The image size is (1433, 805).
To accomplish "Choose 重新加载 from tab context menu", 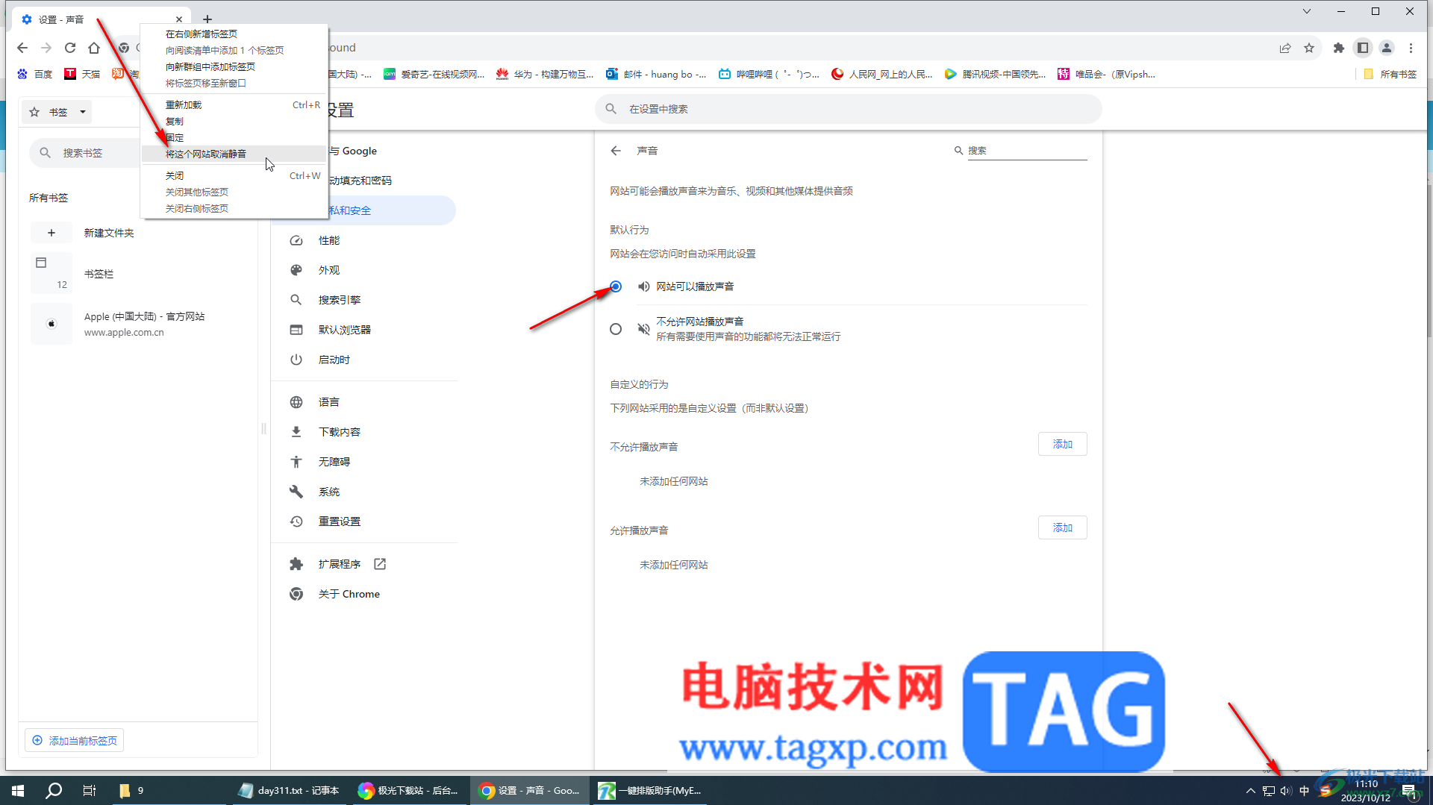I will point(234,105).
